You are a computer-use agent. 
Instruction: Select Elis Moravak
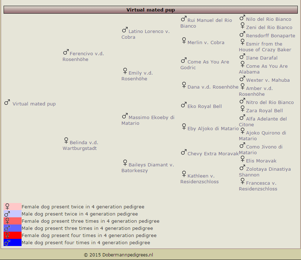point(261,161)
